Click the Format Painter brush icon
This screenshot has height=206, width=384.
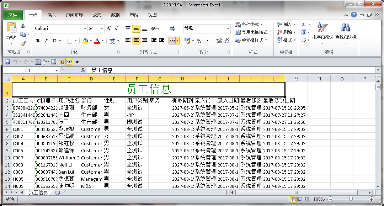tap(23, 43)
